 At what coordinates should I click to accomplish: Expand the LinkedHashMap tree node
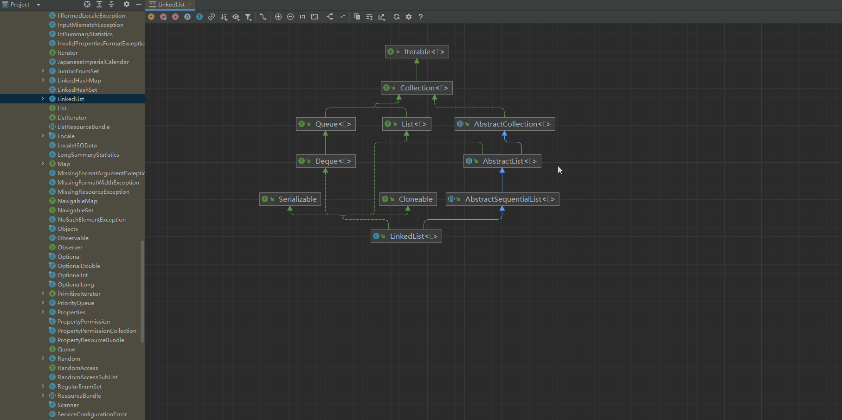43,80
